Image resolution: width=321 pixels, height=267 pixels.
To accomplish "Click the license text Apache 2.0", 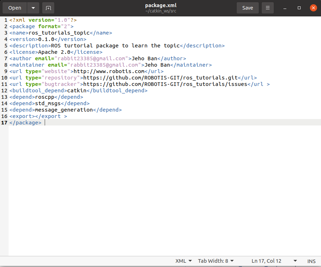I will [54, 52].
